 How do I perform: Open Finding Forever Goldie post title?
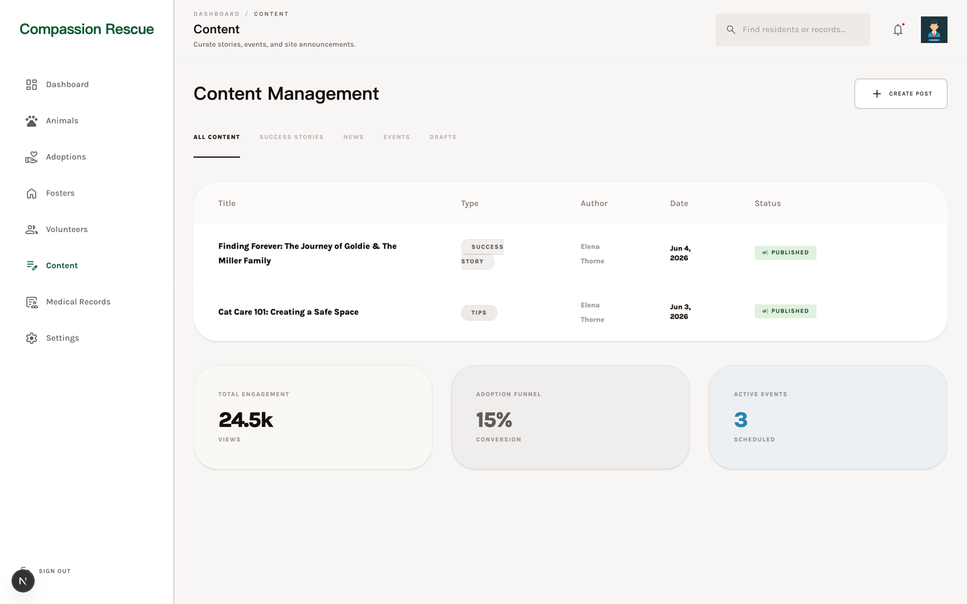308,254
